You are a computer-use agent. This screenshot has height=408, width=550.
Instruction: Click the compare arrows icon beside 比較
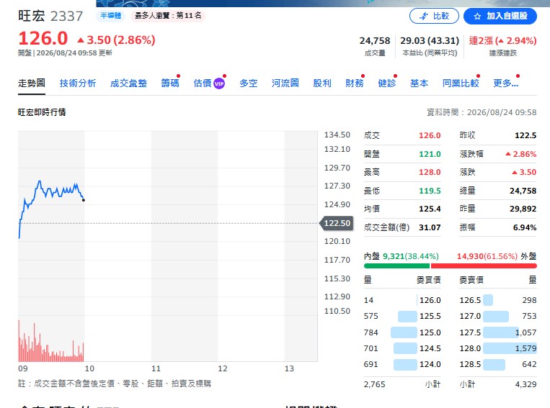424,16
